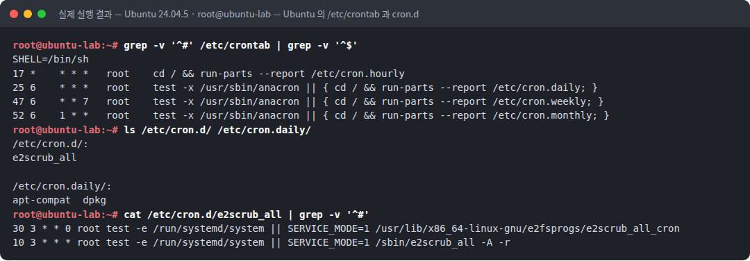Select the '30 3 * * 0' e2scrub_all_cron line
This screenshot has width=750, height=261.
click(x=347, y=228)
